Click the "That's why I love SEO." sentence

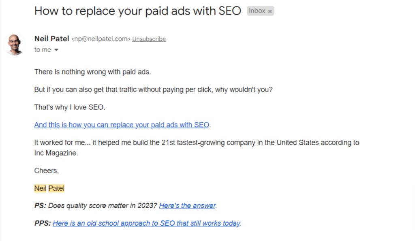[x=69, y=107]
